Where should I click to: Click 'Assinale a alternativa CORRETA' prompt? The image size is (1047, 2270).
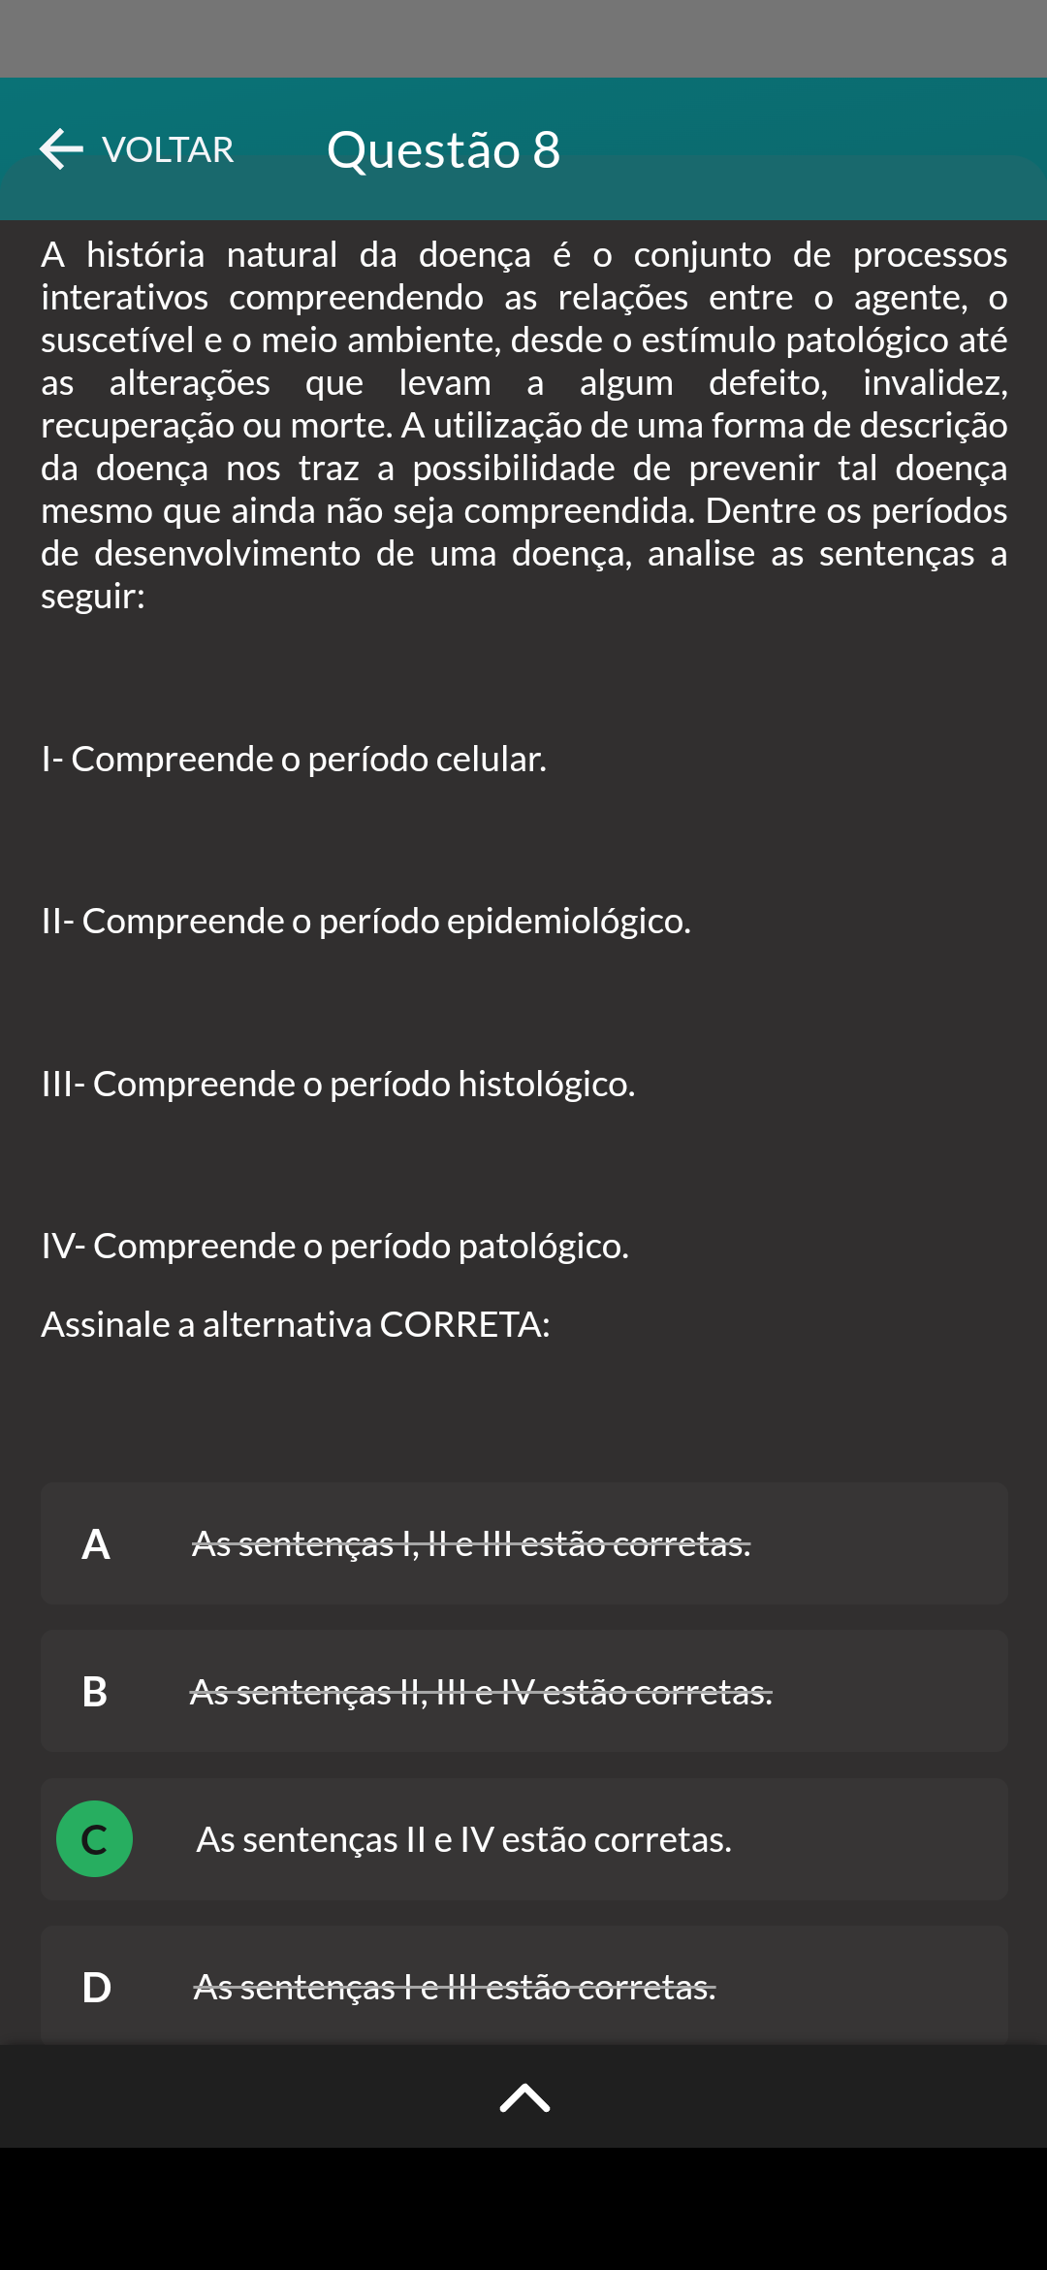tap(296, 1324)
